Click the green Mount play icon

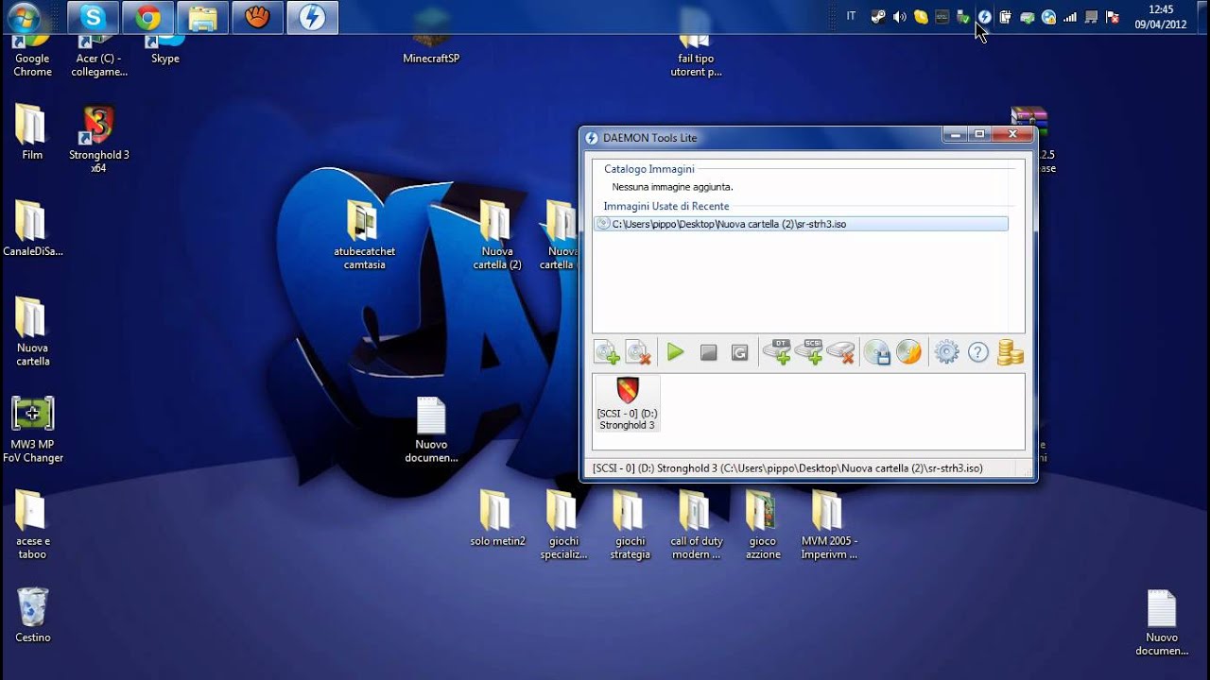(x=675, y=352)
